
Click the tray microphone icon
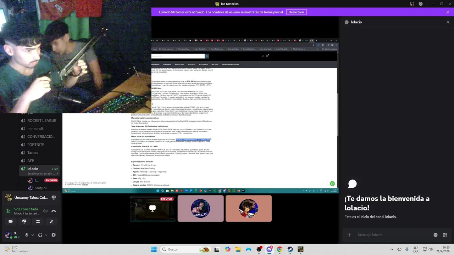click(407, 249)
